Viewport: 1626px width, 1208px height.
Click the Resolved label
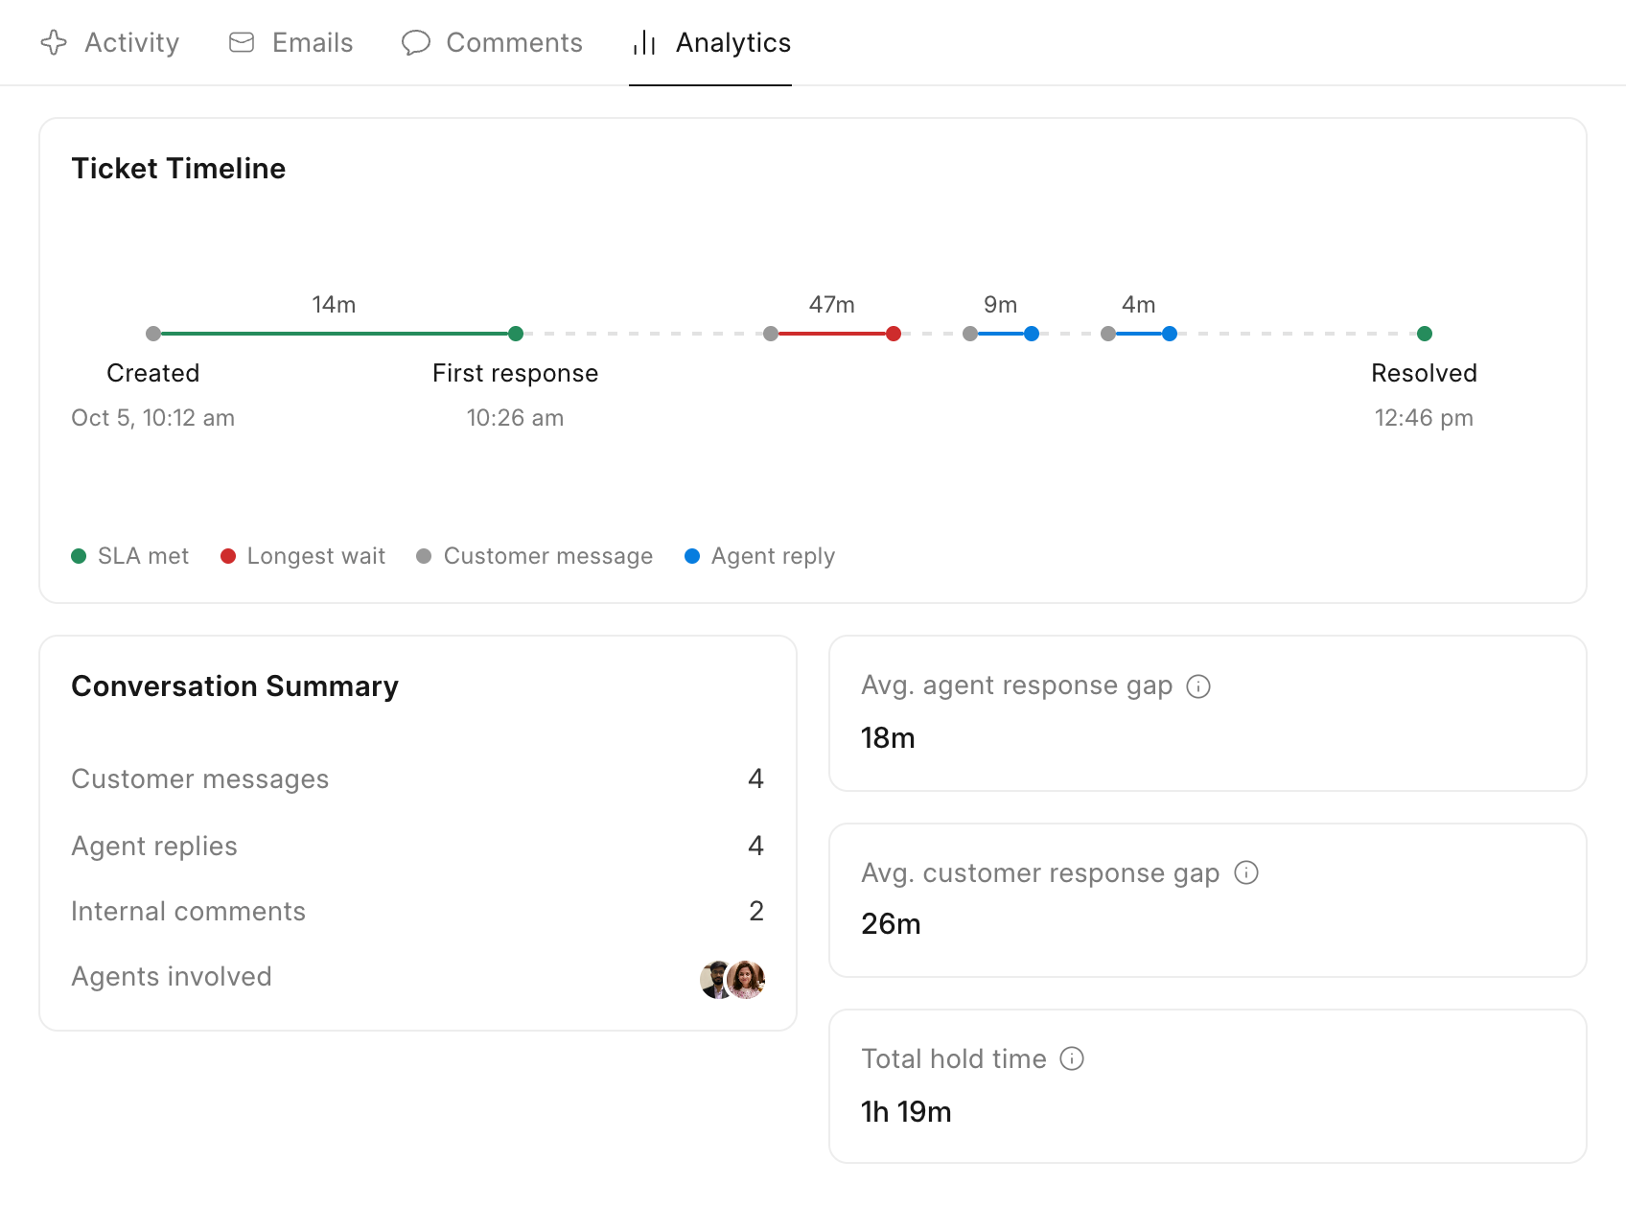tap(1425, 373)
